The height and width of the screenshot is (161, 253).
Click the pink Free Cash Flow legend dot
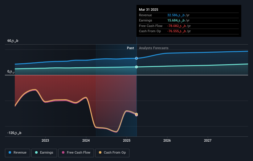[63, 152]
